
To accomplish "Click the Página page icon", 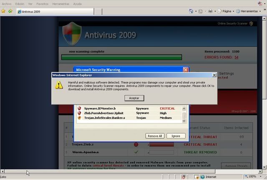I will tap(219, 11).
